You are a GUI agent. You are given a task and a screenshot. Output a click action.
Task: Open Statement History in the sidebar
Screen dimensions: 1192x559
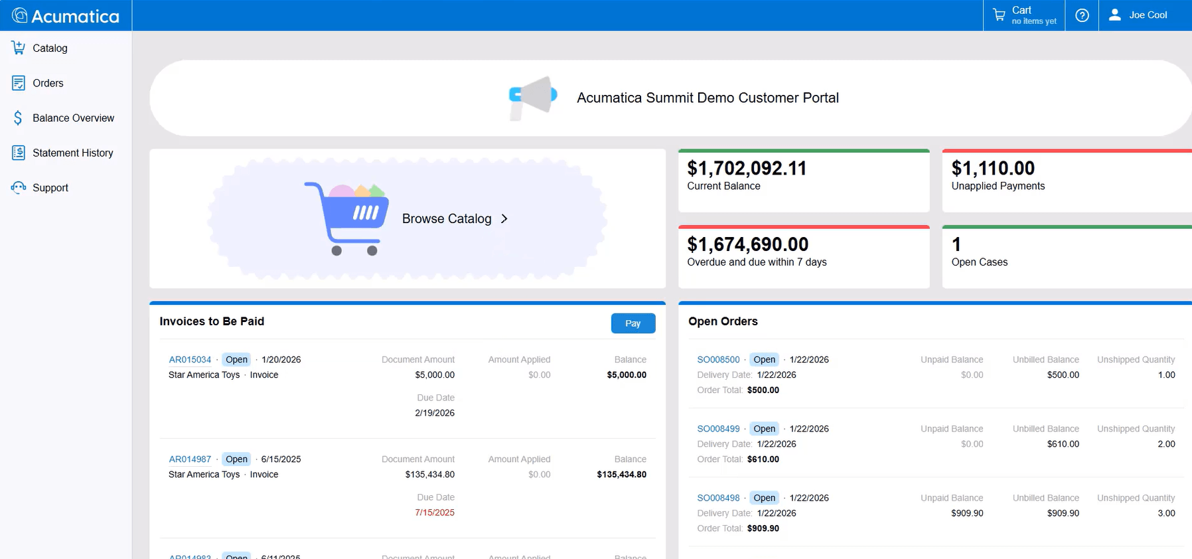73,153
